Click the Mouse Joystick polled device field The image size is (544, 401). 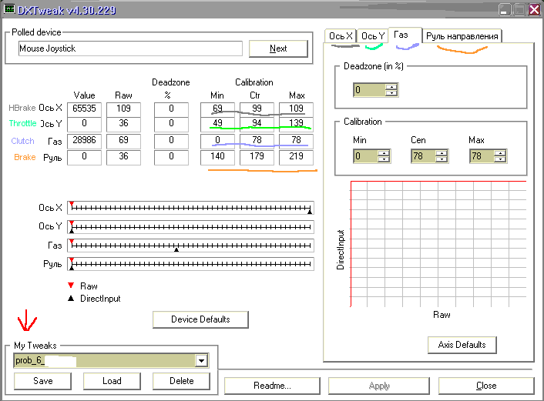130,48
